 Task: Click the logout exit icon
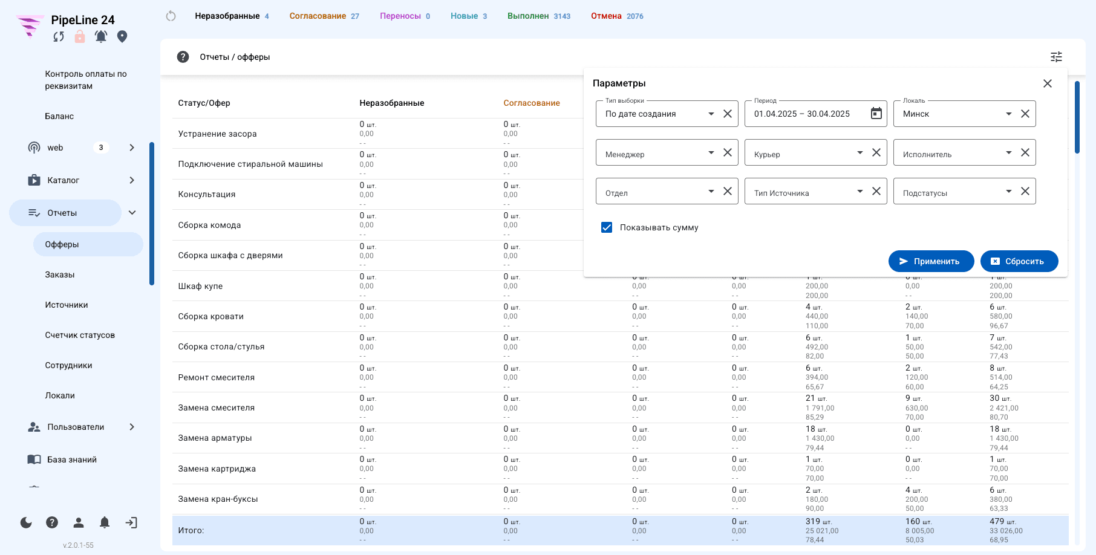click(131, 522)
